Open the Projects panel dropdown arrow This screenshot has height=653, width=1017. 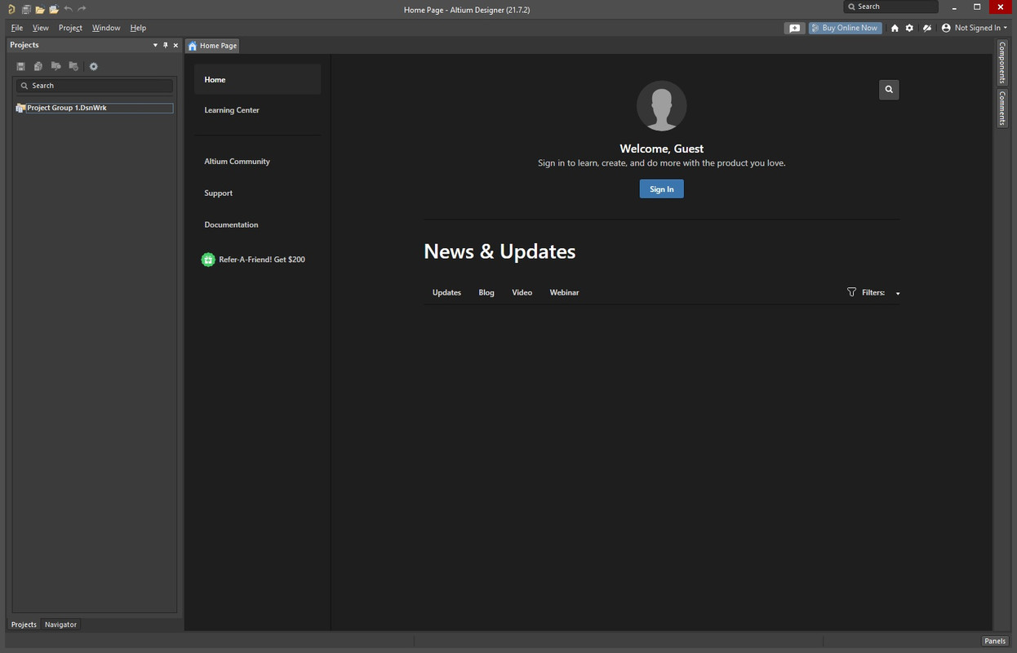(155, 45)
